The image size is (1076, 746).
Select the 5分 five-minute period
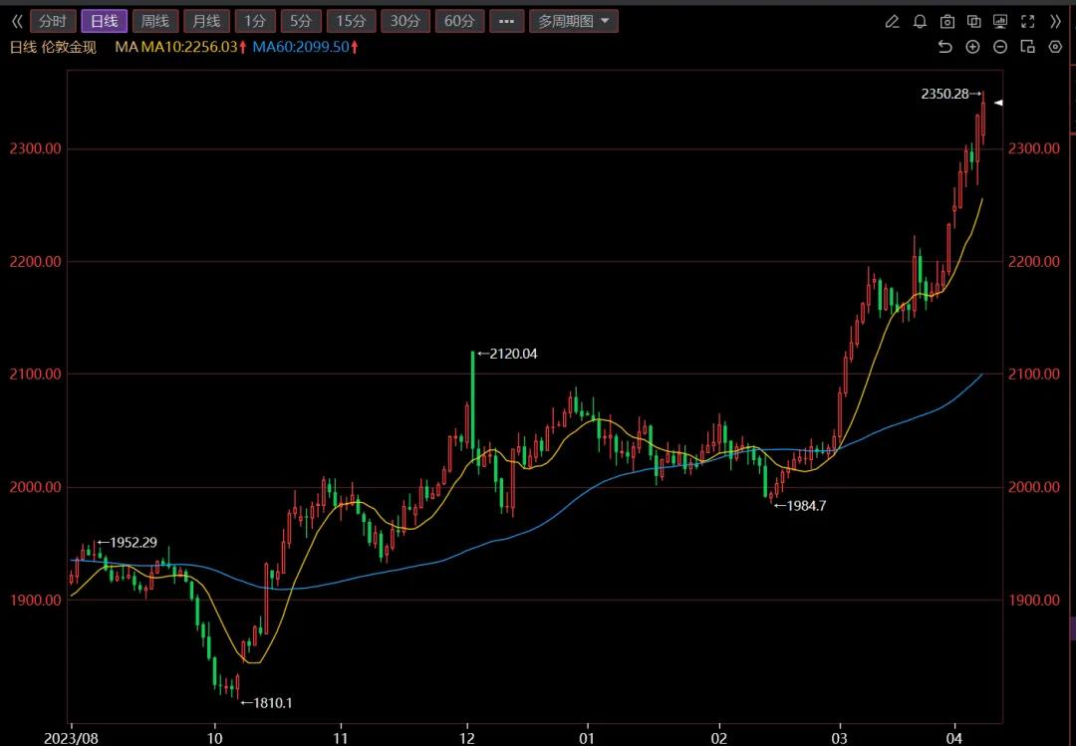[x=301, y=21]
